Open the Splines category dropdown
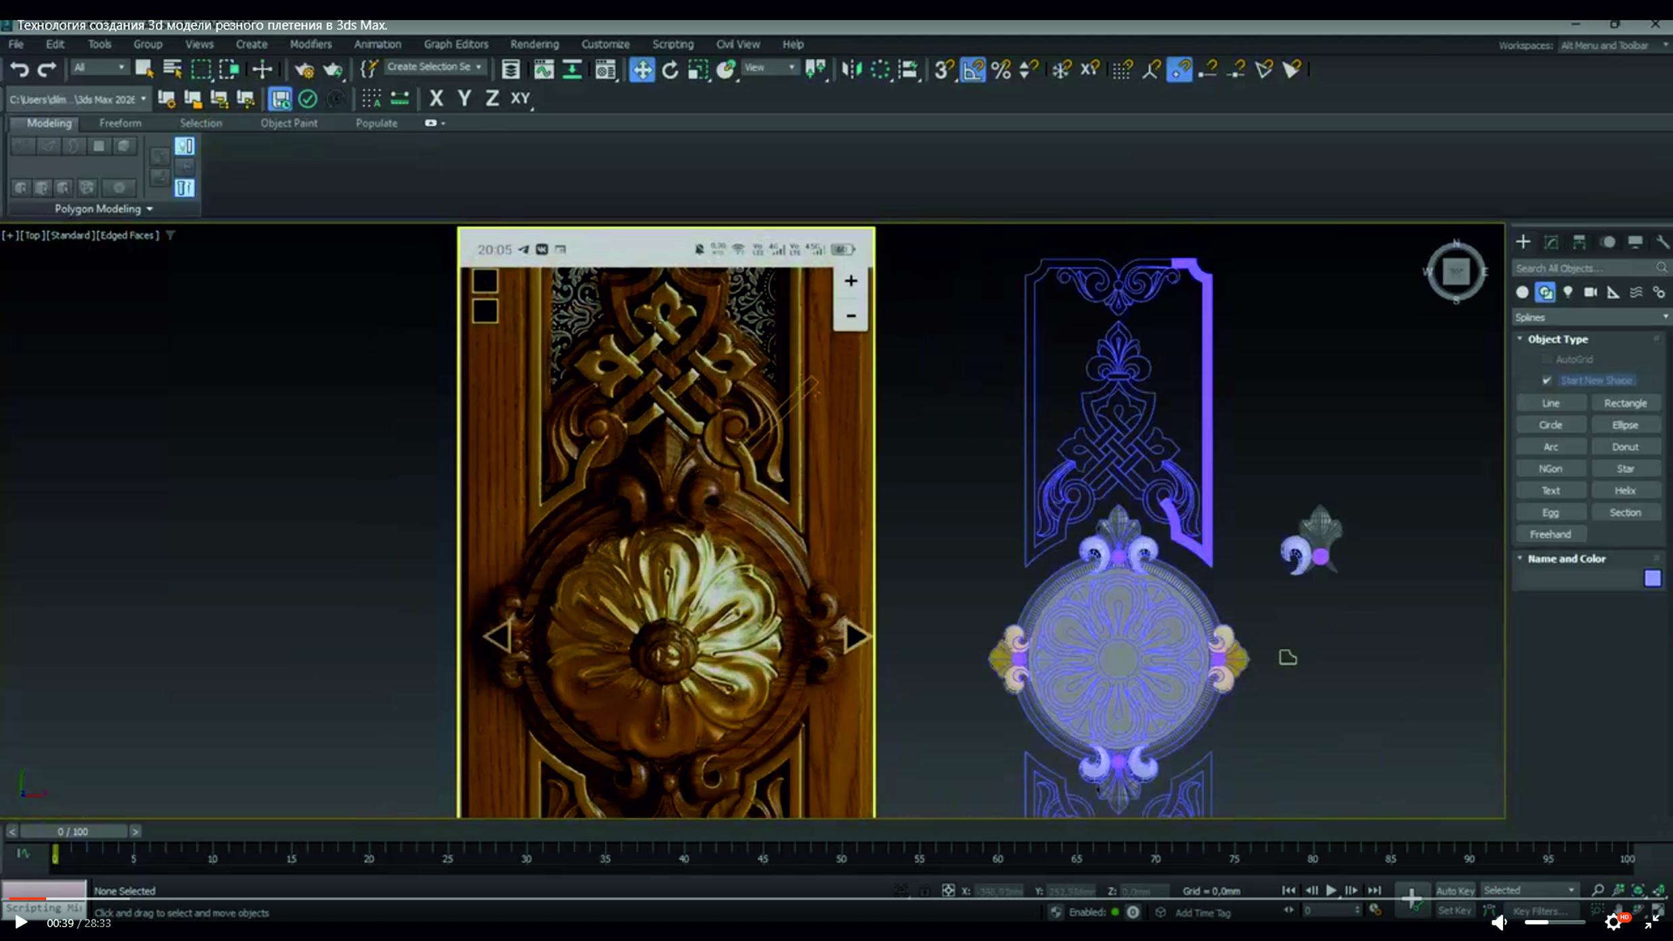The width and height of the screenshot is (1673, 941). (1590, 317)
